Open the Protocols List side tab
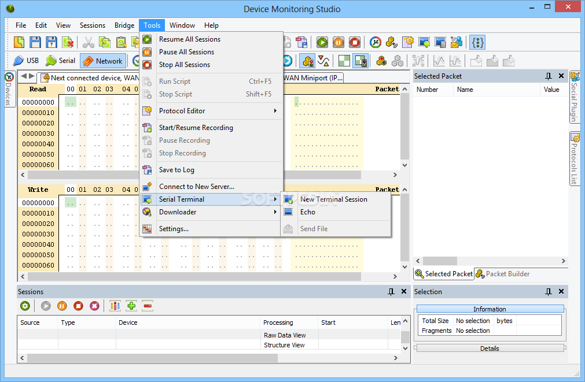 tap(575, 158)
